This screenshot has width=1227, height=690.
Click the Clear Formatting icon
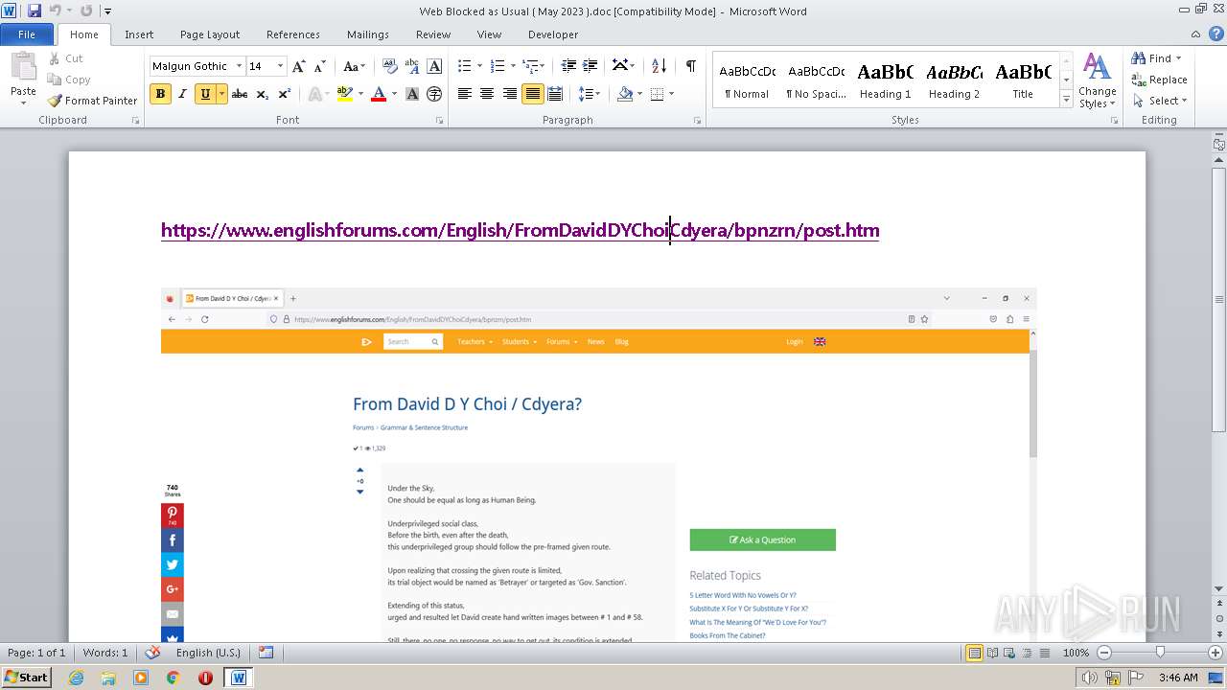coord(389,66)
